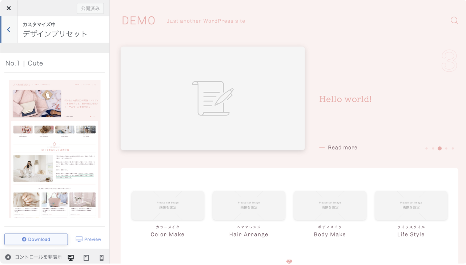
Task: Open the Read more link
Action: pos(342,147)
